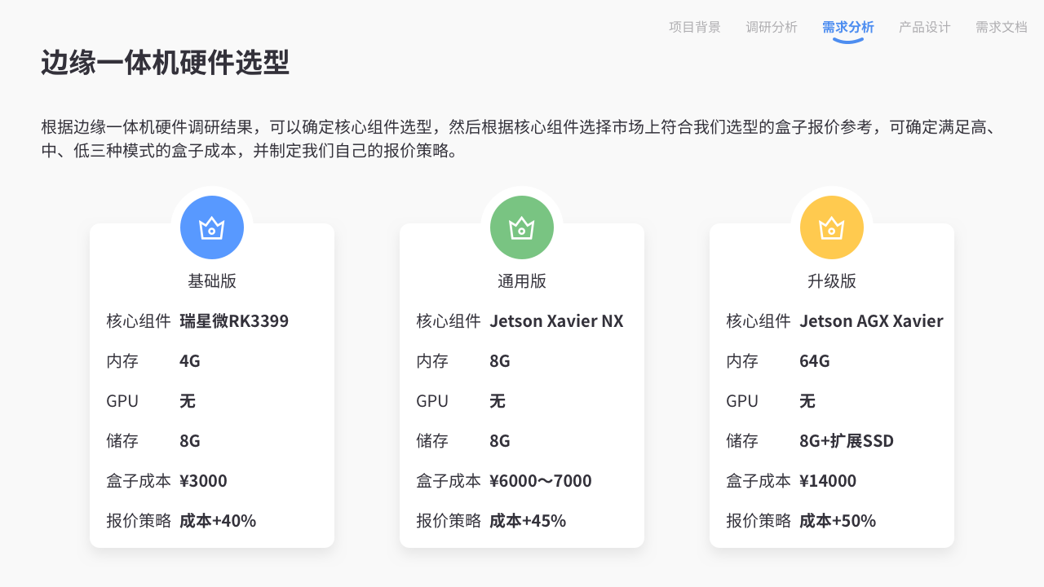This screenshot has height=587, width=1044.
Task: Click the blue crown icon above 基础版
Action: [212, 227]
